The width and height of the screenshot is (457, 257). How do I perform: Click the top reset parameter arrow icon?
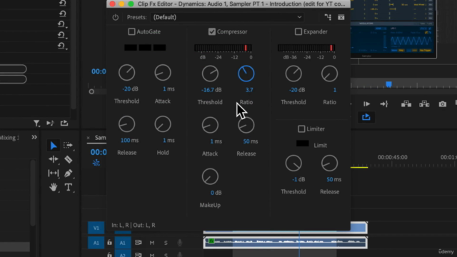63,3
